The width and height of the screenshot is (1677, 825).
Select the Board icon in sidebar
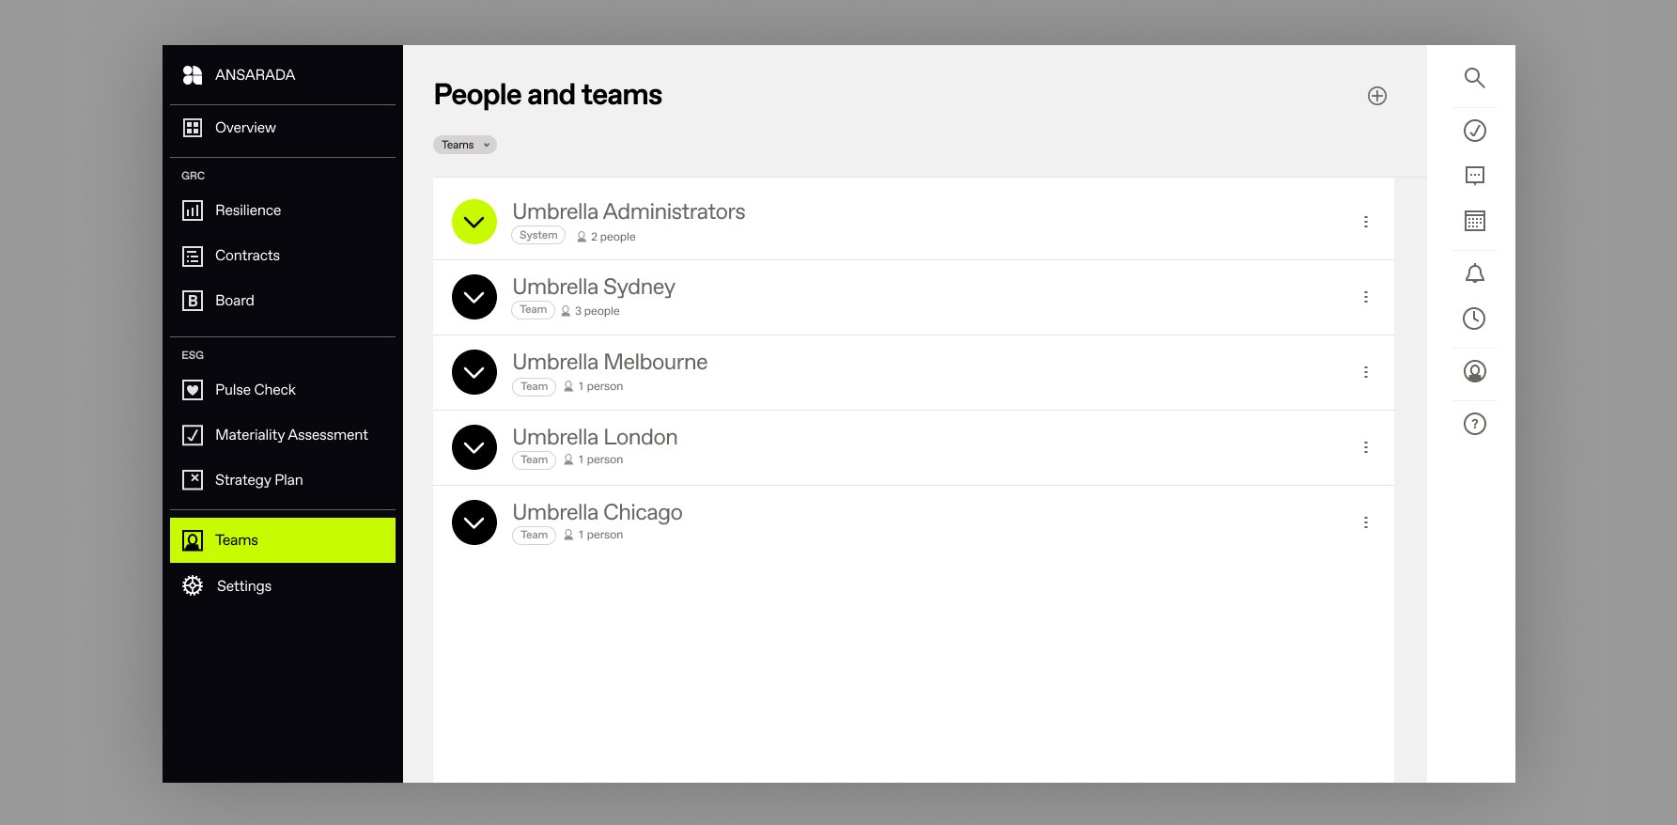tap(193, 301)
